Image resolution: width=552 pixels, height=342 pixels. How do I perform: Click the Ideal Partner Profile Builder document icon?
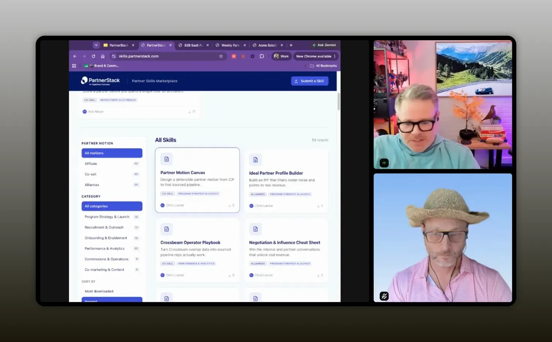pyautogui.click(x=255, y=160)
